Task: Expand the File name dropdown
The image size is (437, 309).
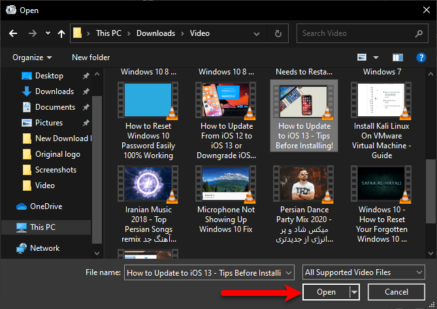Action: click(x=289, y=273)
